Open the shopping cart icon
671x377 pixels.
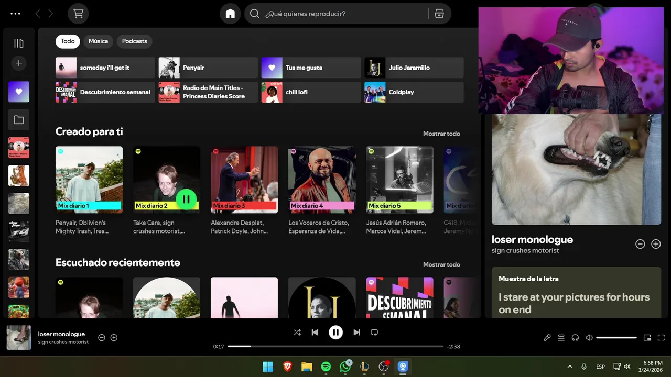coord(78,14)
